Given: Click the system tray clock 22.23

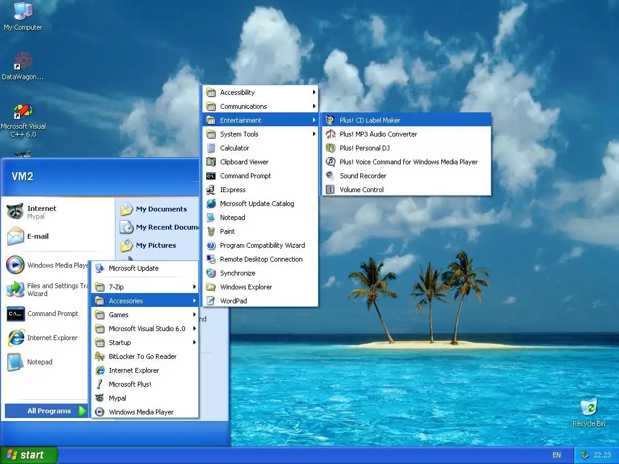Looking at the screenshot, I should [x=602, y=455].
